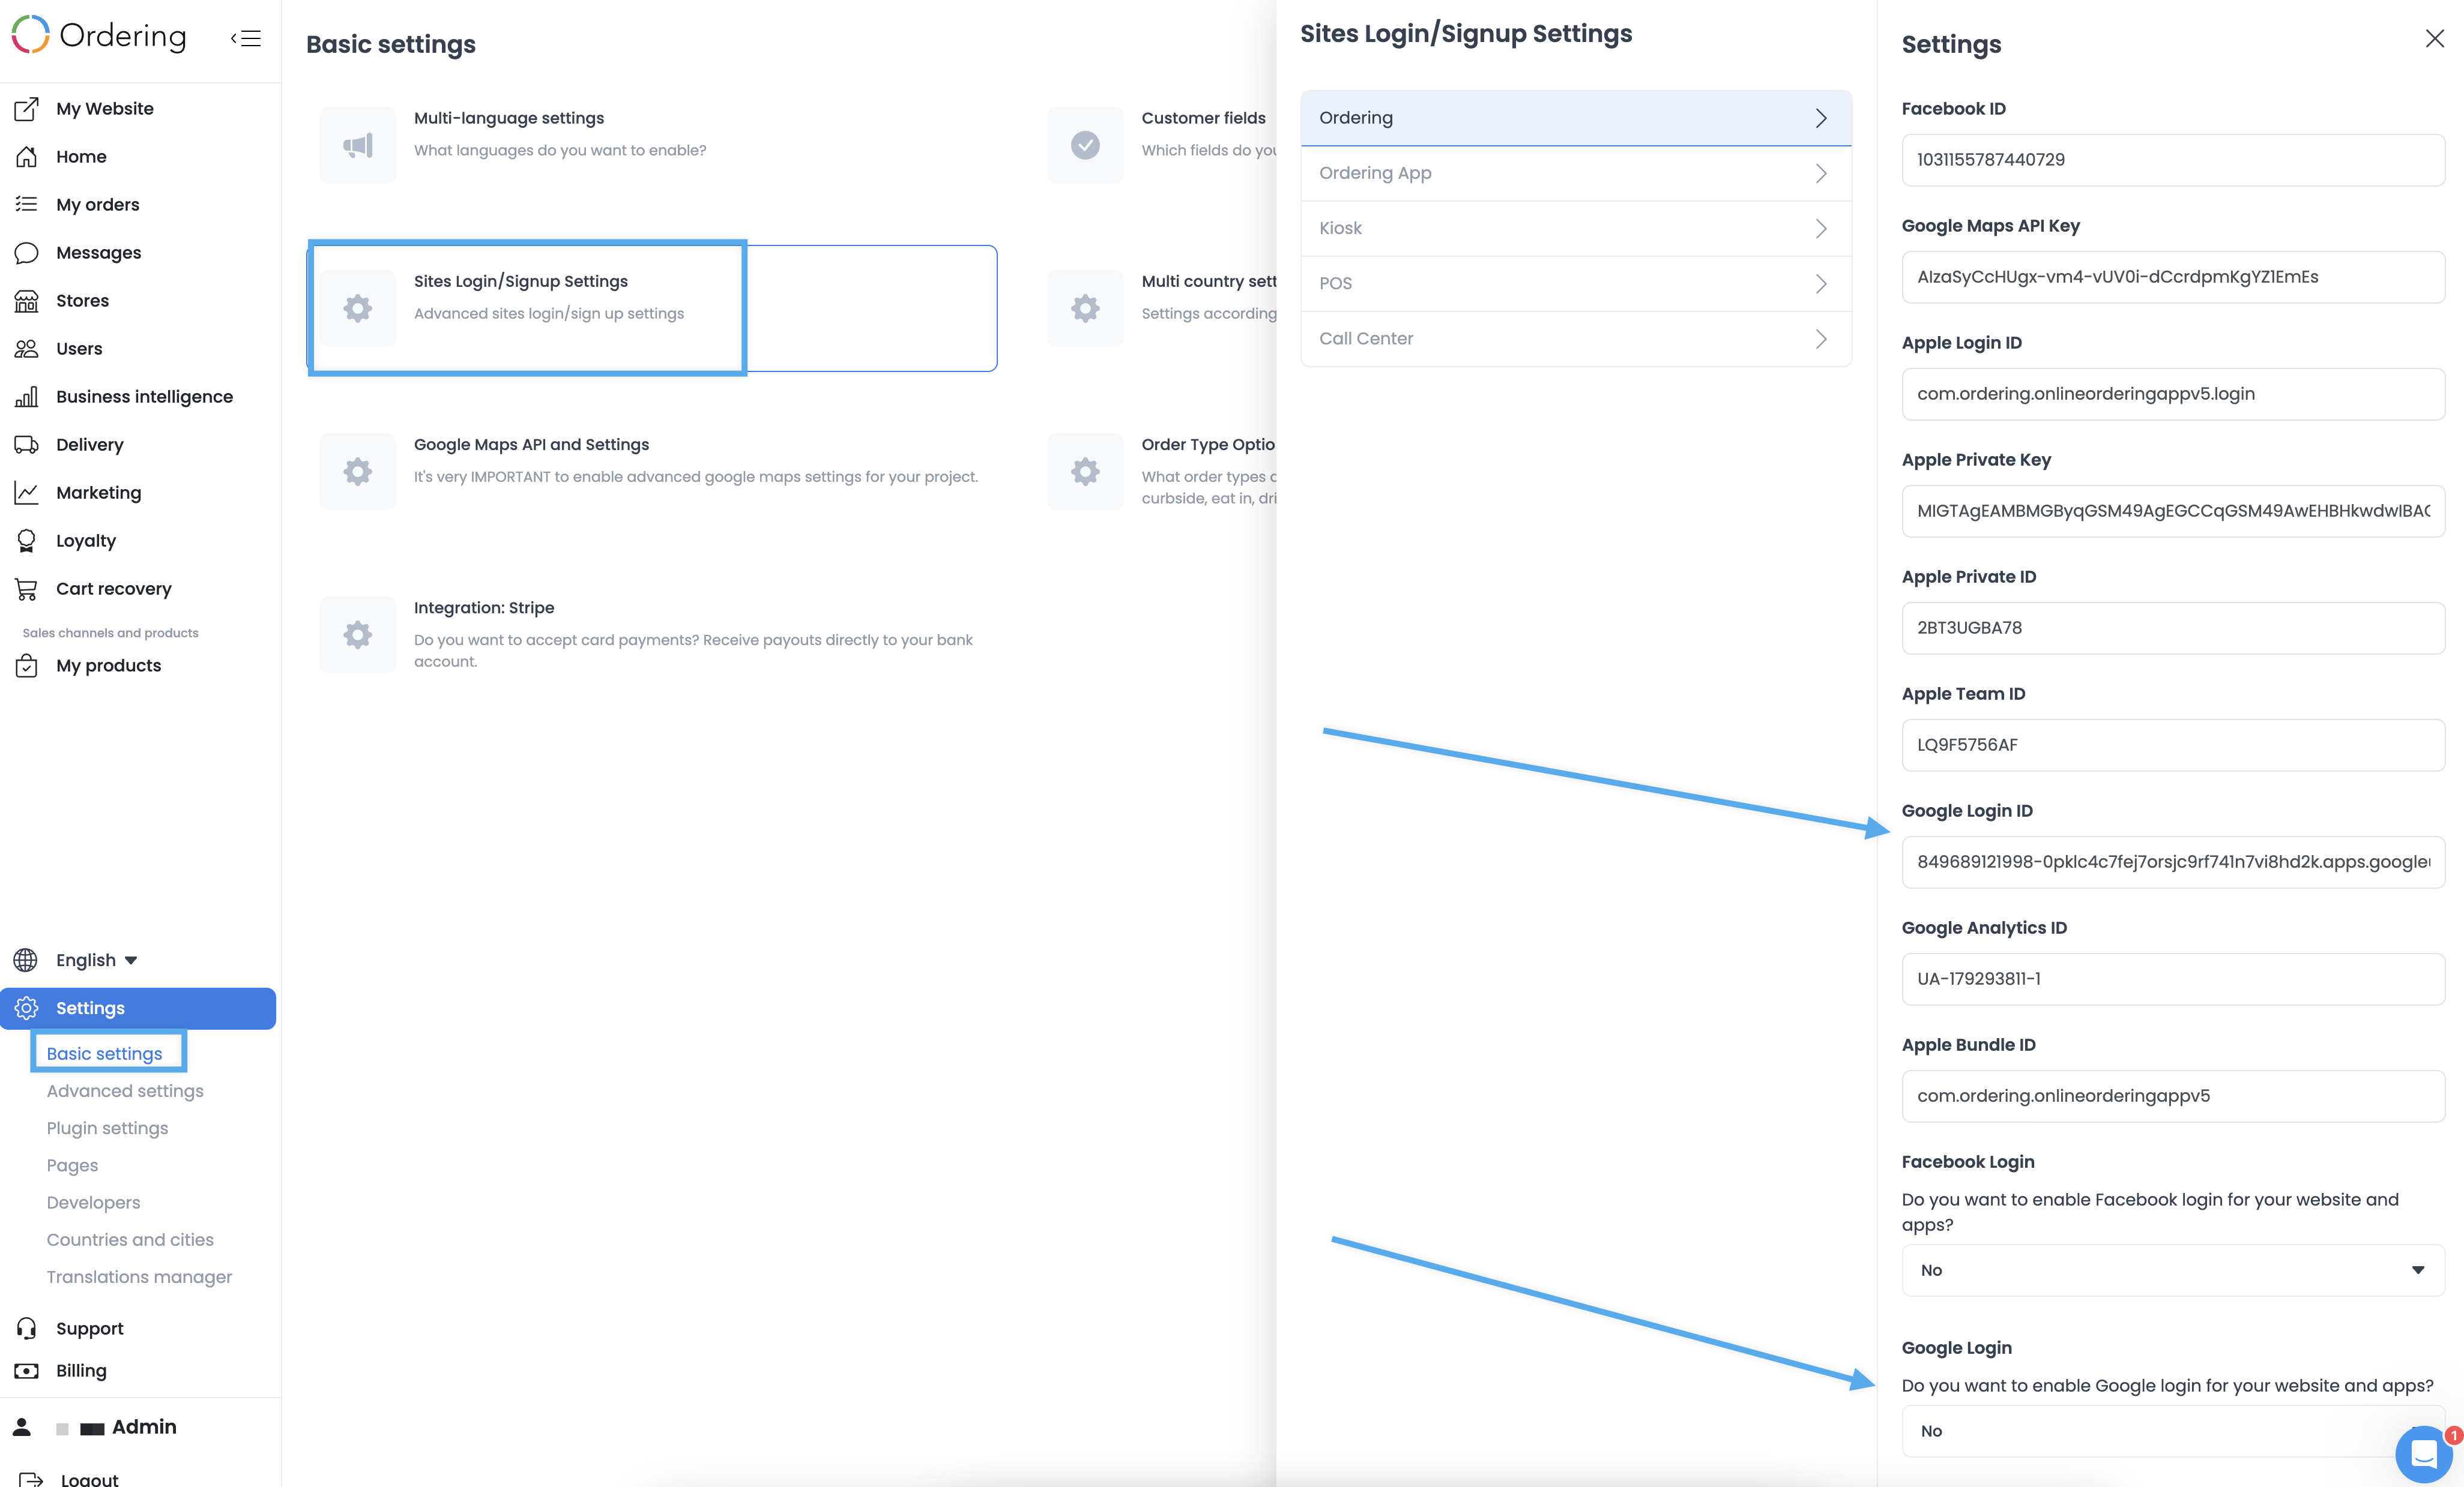Viewport: 2464px width, 1487px height.
Task: Click the Google Login ID field
Action: pyautogui.click(x=2173, y=862)
